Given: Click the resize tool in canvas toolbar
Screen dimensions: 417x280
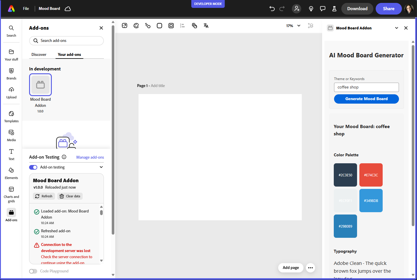Looking at the screenshot, I should point(125,26).
